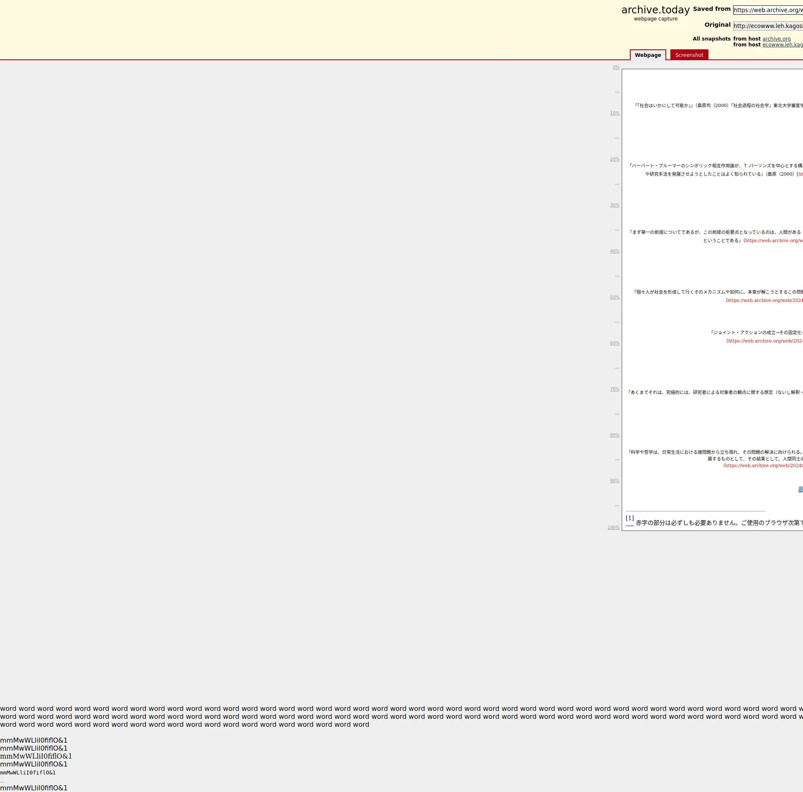Jump to the 40% page marker

(x=614, y=251)
